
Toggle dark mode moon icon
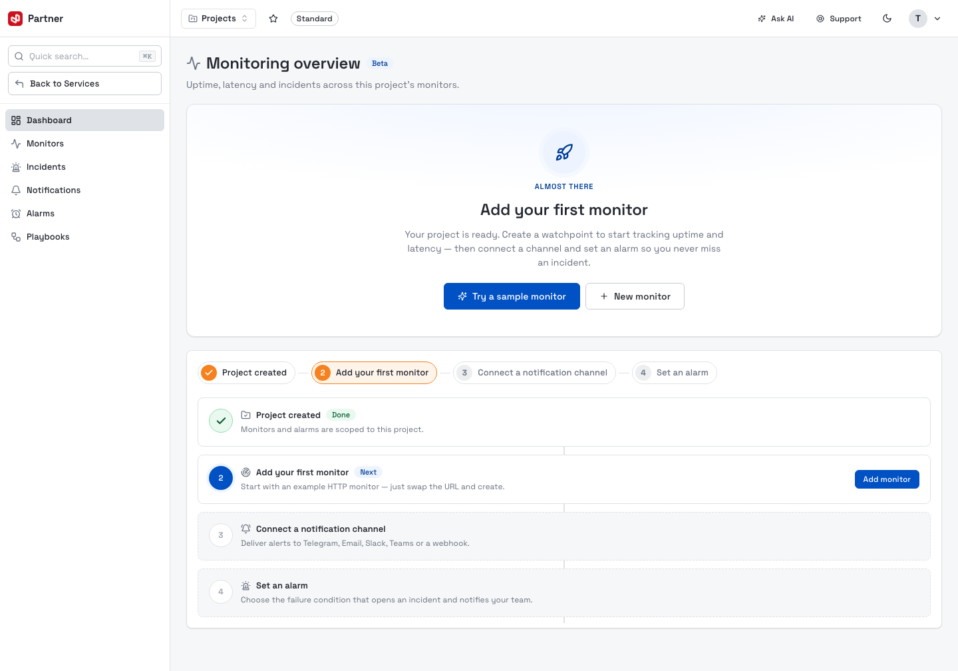point(887,19)
